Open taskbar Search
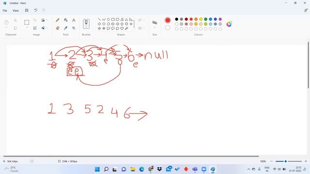The height and width of the screenshot is (174, 310). click(x=106, y=169)
